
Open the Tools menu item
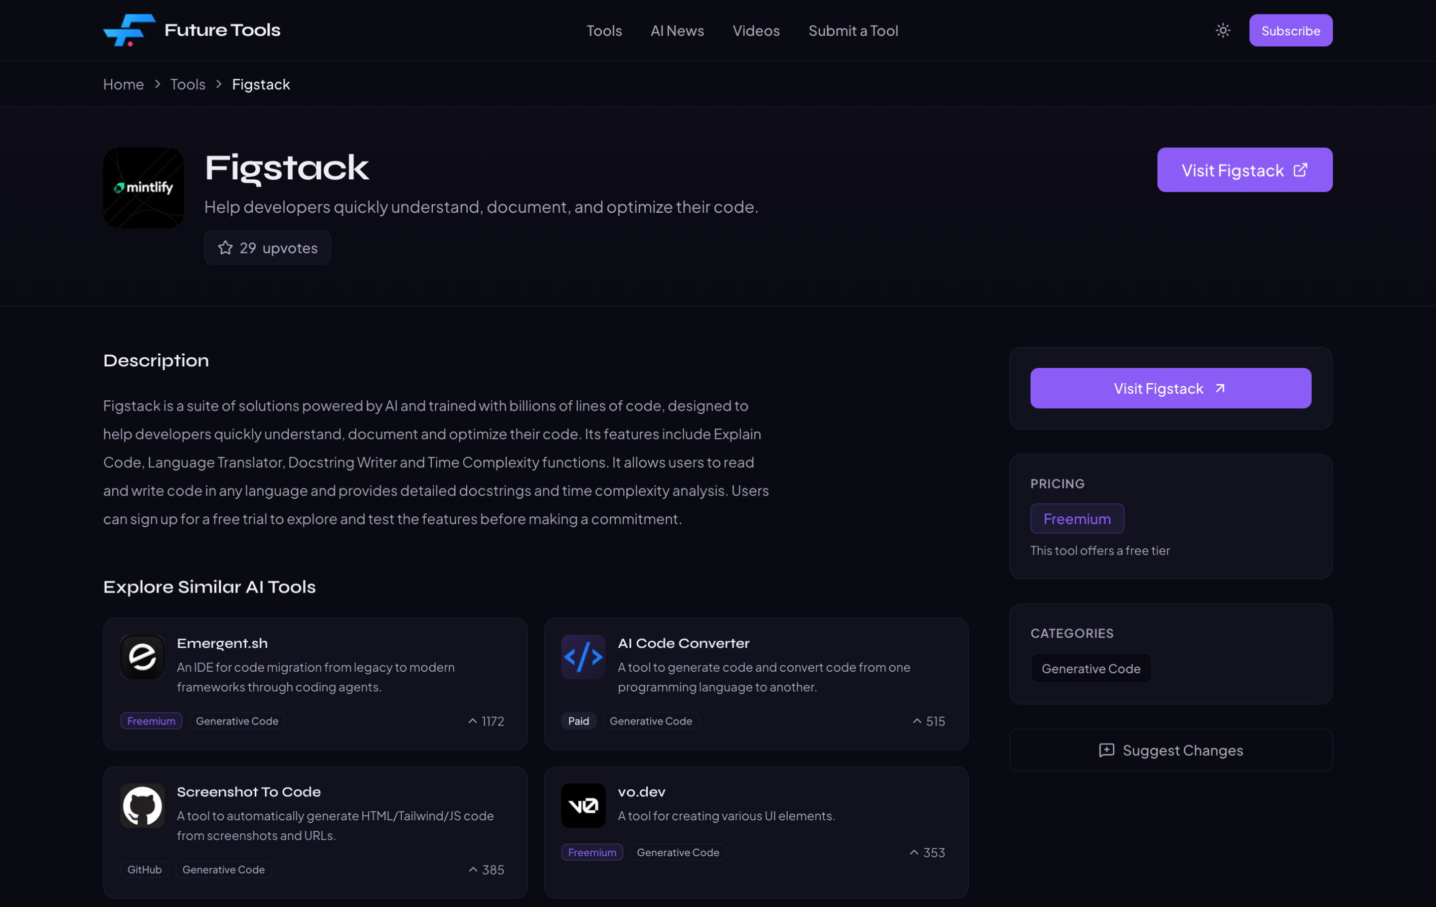[x=603, y=30]
